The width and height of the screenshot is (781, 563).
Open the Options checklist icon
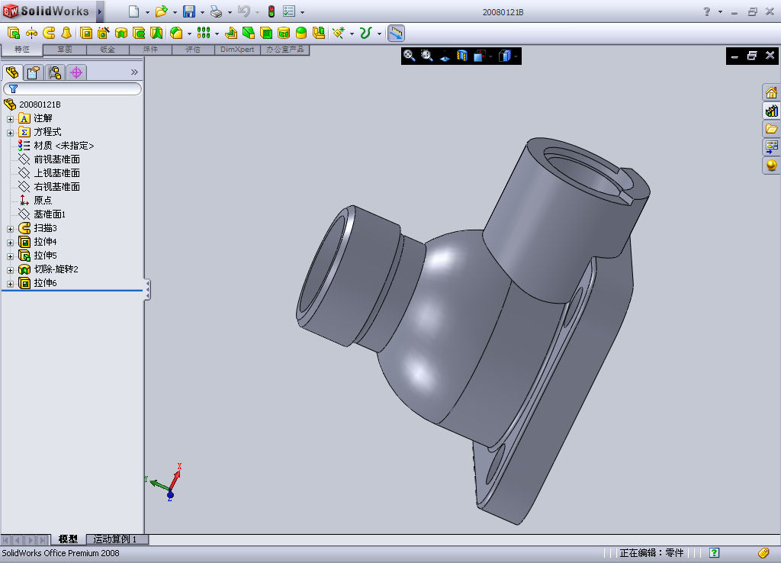click(x=289, y=11)
